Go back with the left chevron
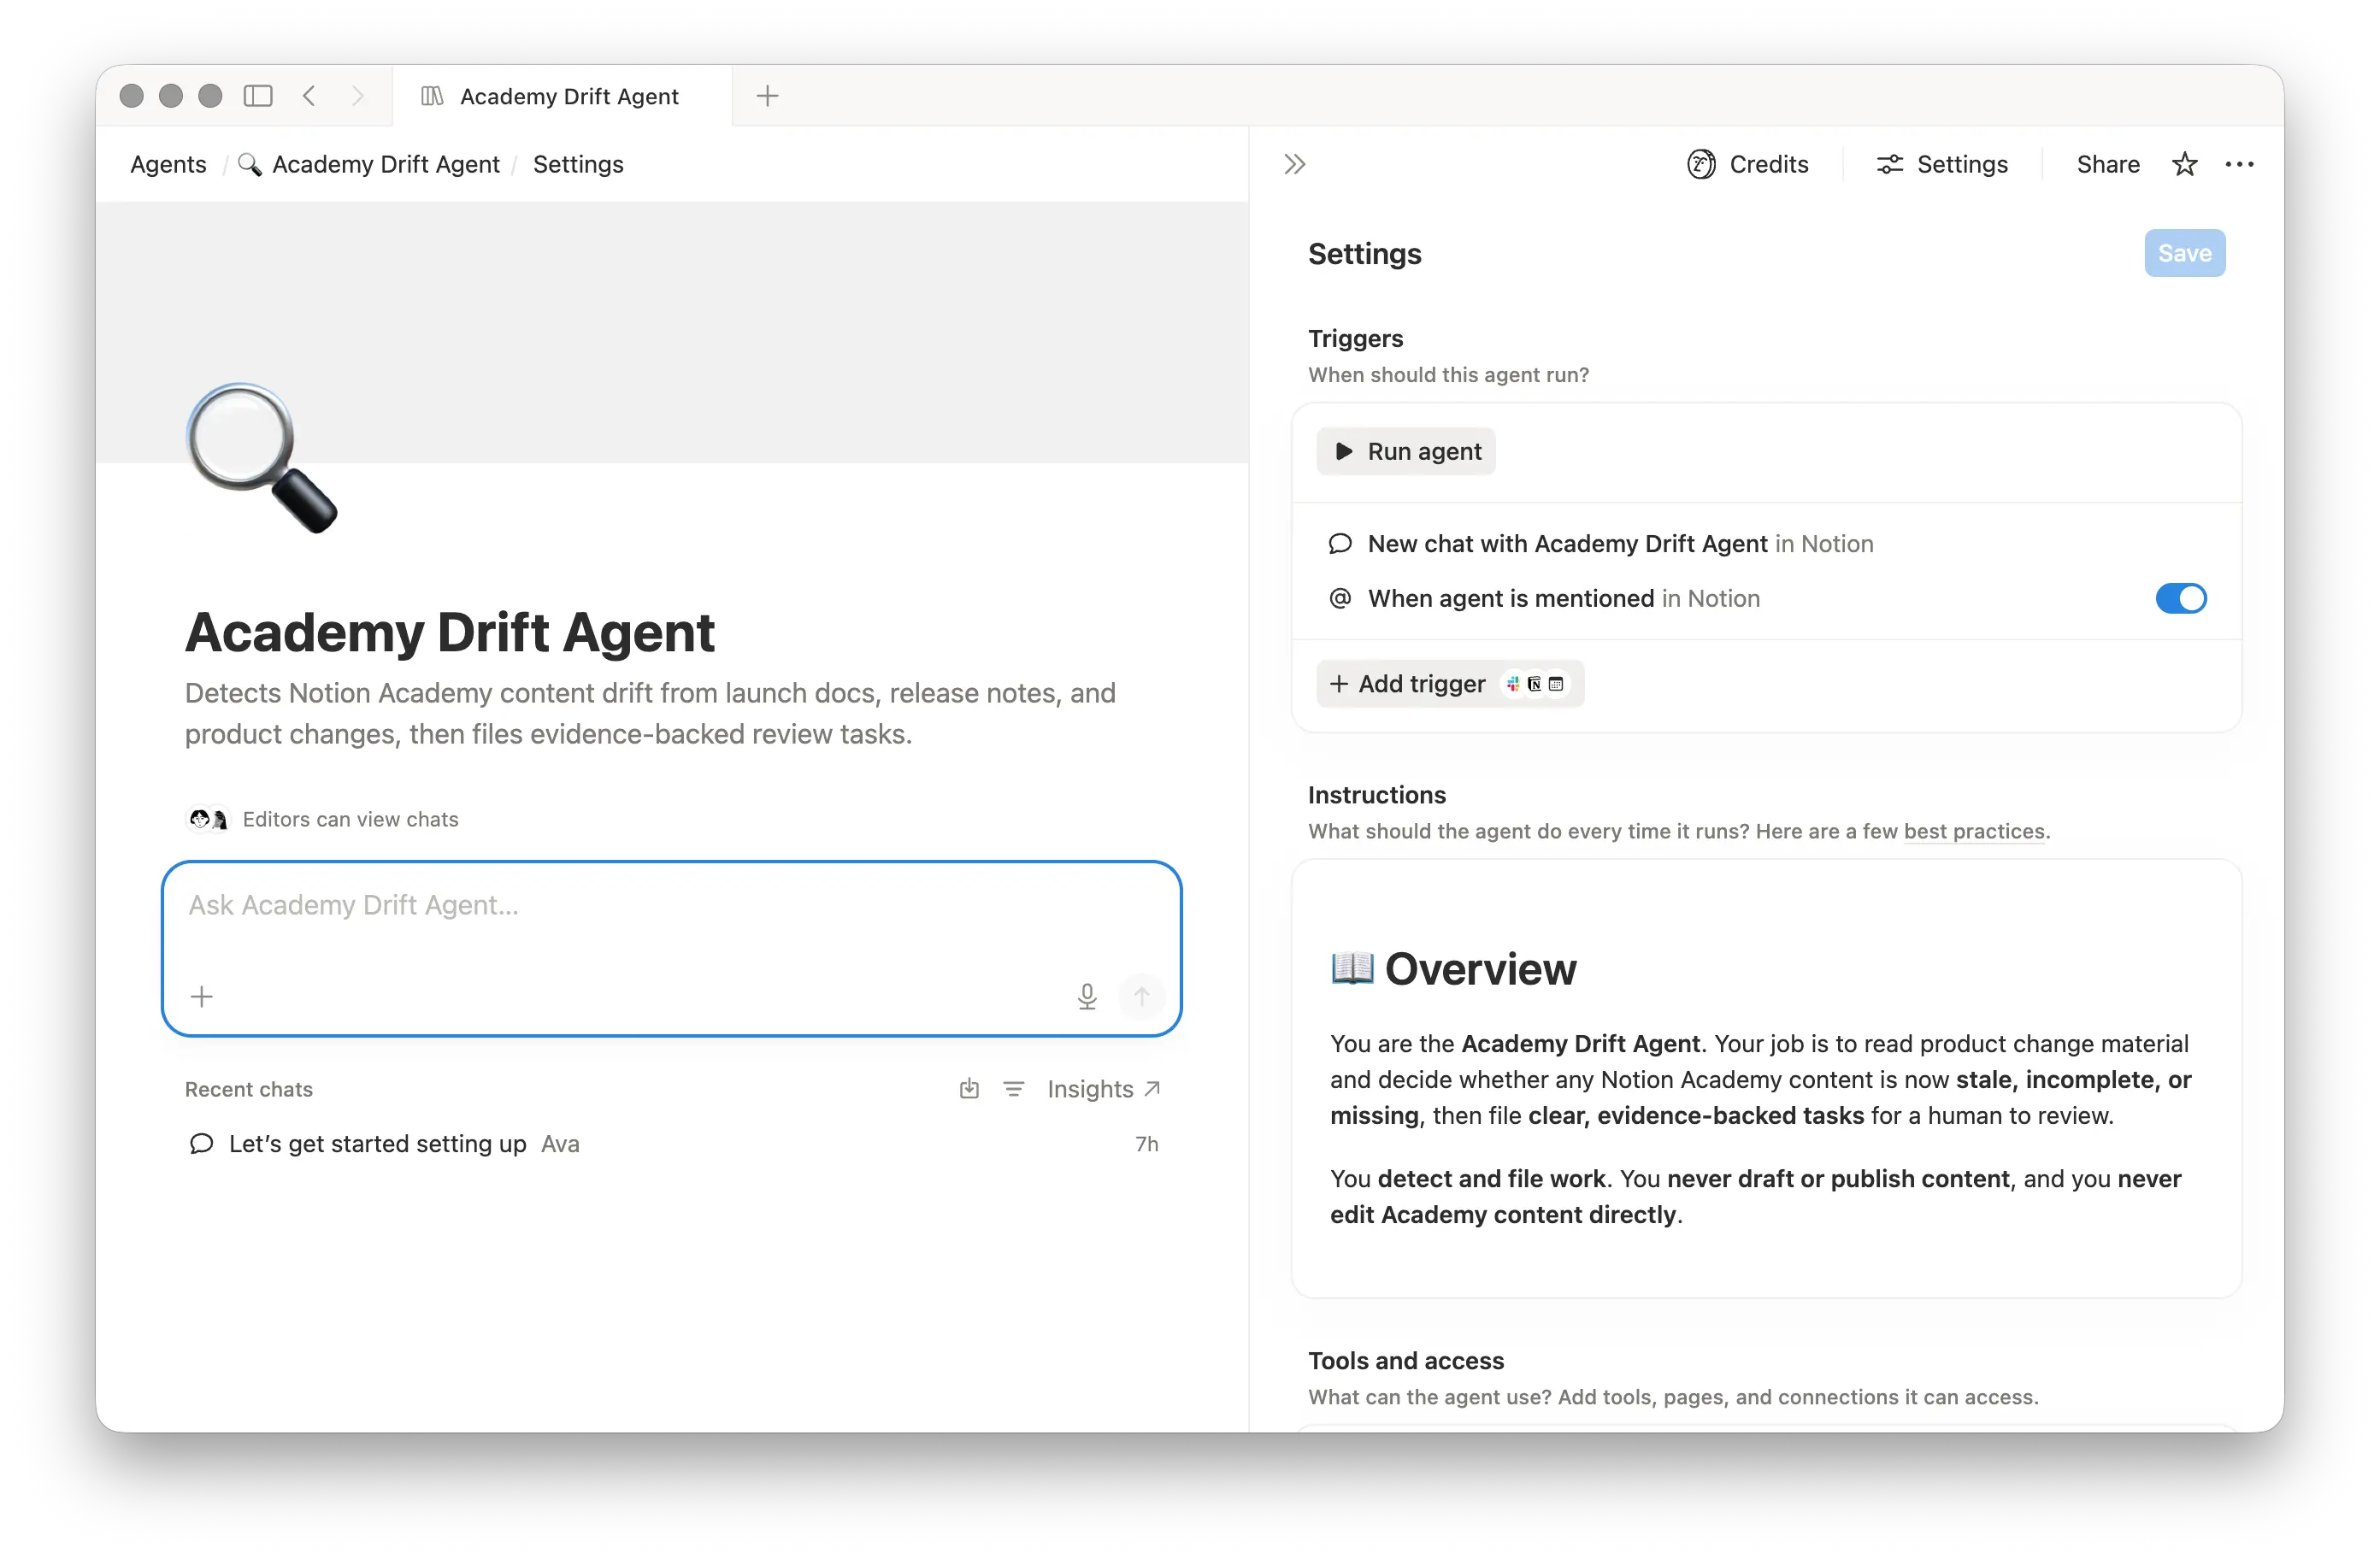 (x=309, y=96)
